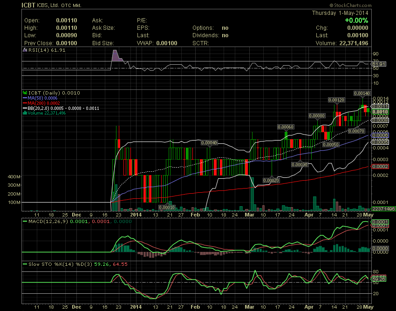Viewport: 396px width, 311px height.
Task: Select the Open price 0.00110
Action: [67, 20]
